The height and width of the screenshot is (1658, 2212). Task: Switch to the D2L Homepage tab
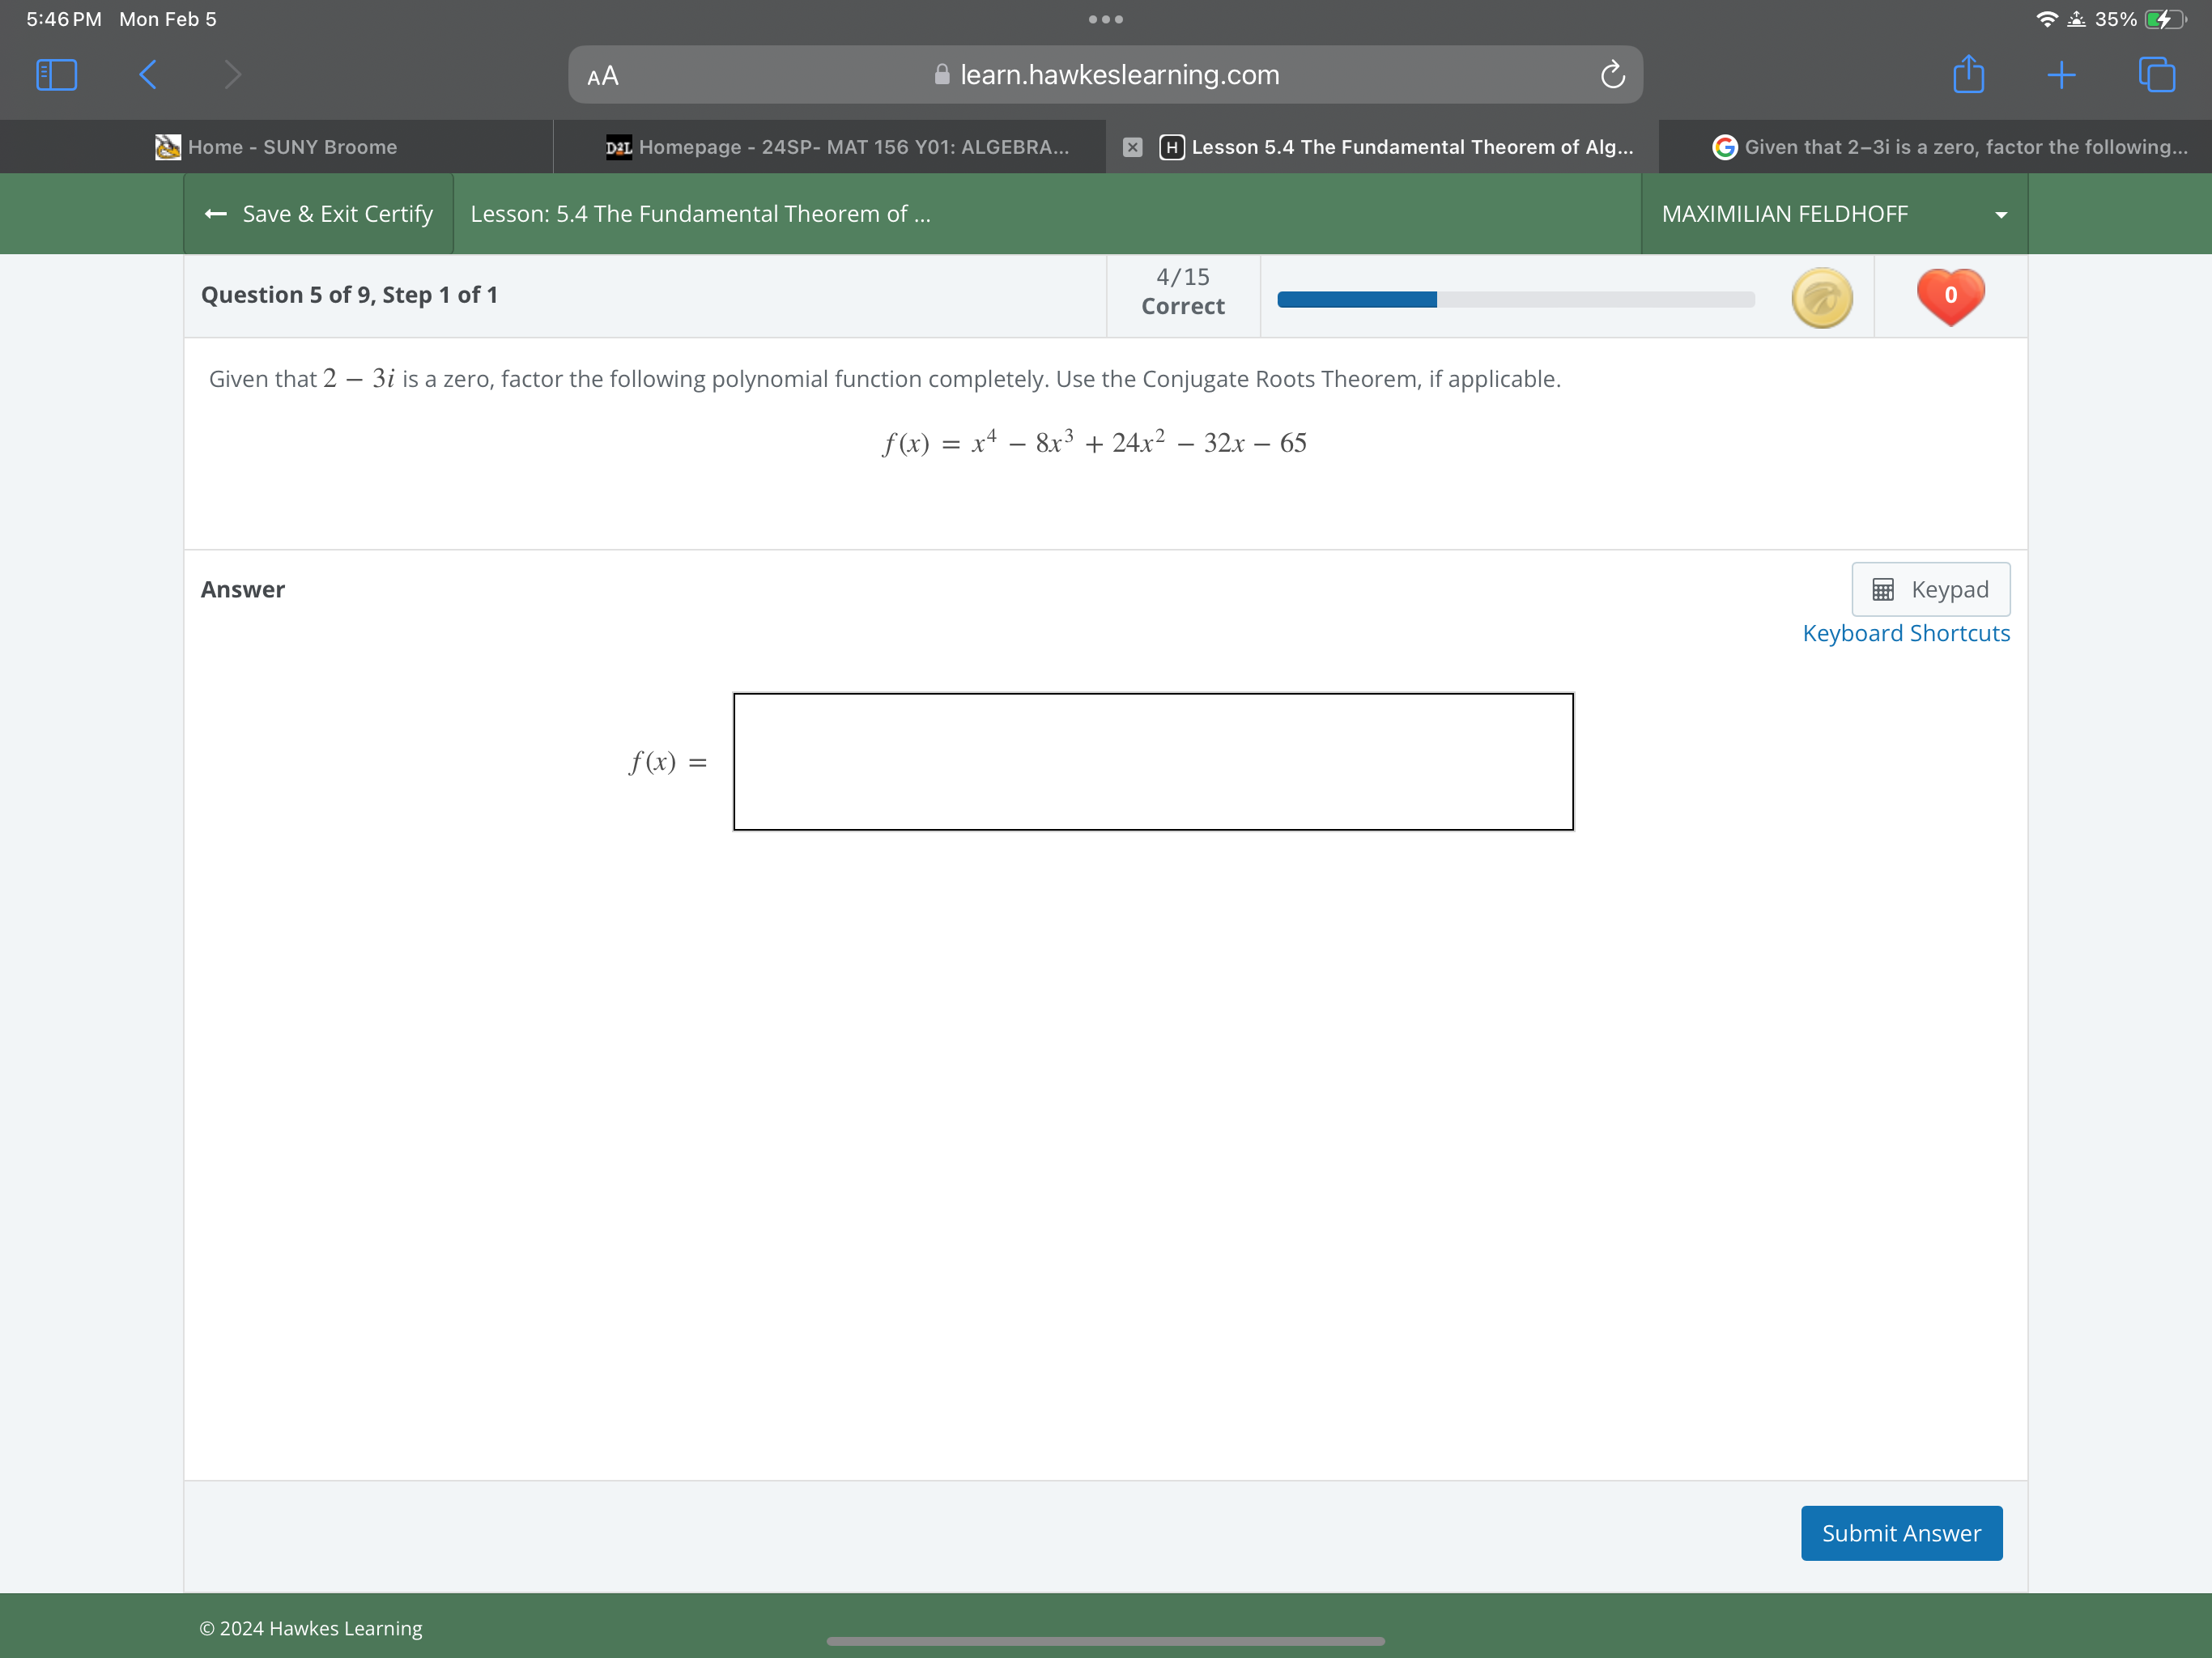(838, 147)
